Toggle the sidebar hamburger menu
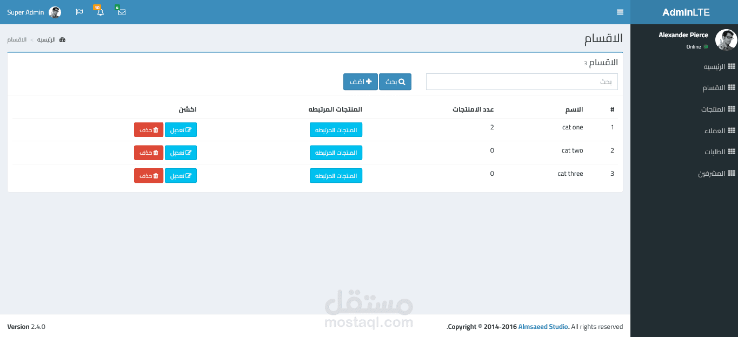The image size is (738, 337). click(x=620, y=12)
